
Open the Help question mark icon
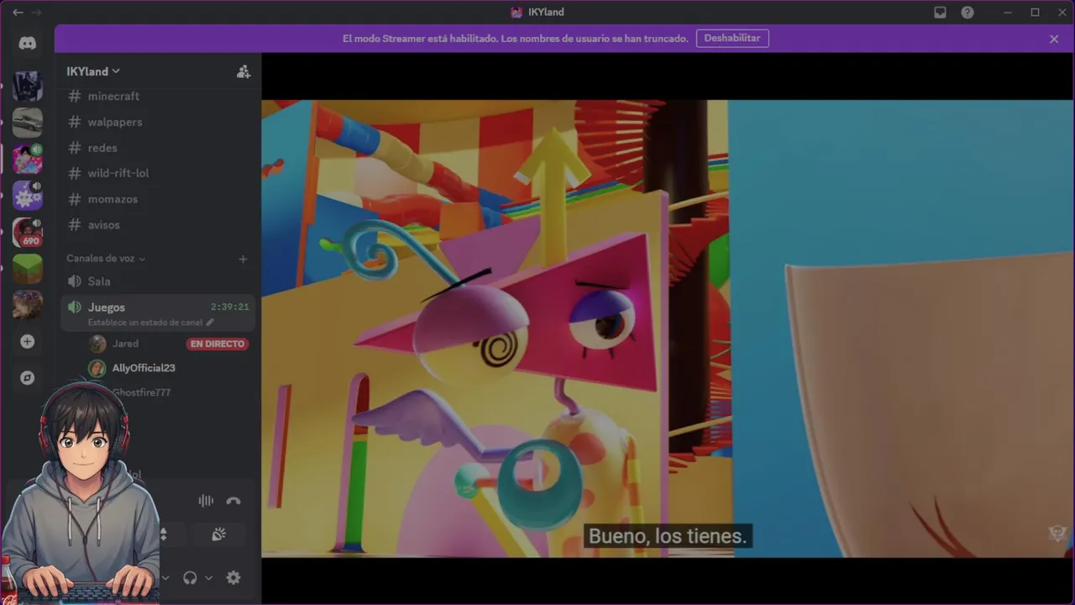click(x=967, y=13)
